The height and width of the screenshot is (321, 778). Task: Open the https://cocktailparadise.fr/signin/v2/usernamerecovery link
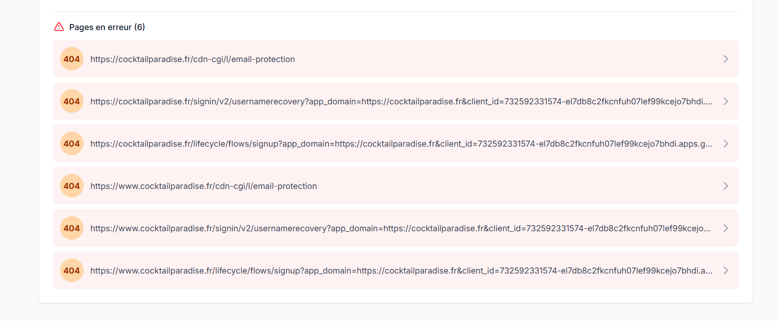[401, 102]
